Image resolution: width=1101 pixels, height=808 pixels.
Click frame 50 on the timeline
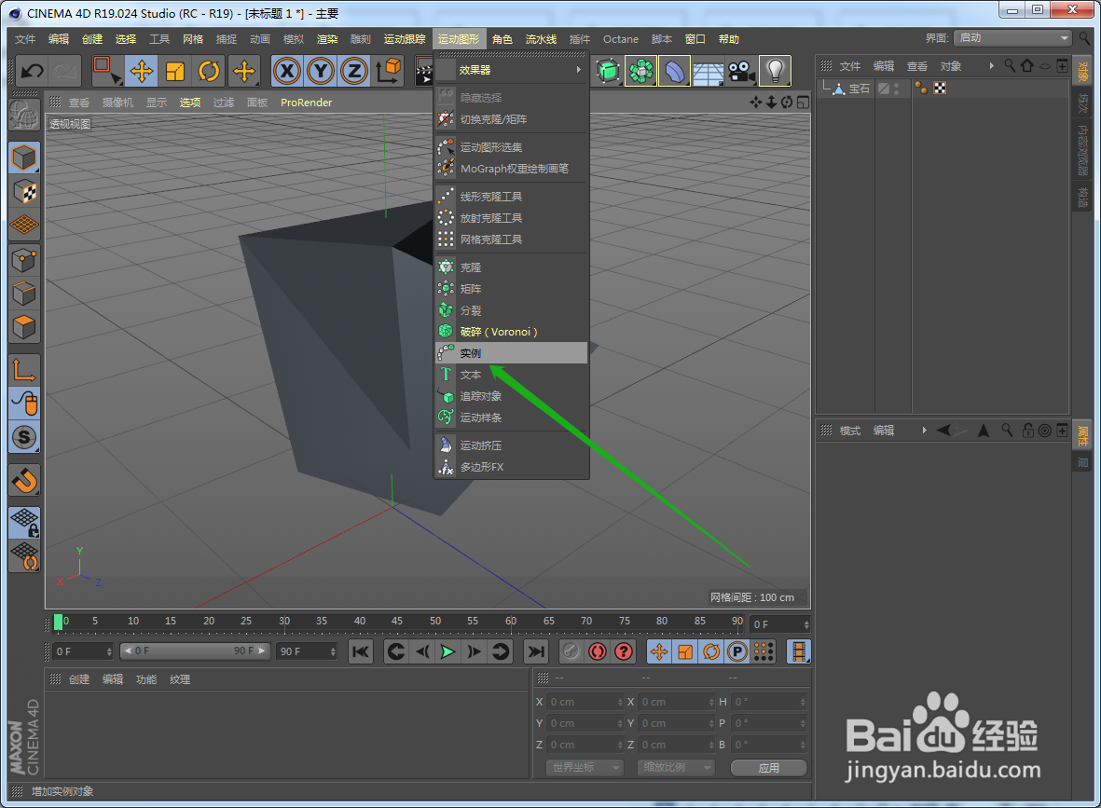(x=435, y=622)
